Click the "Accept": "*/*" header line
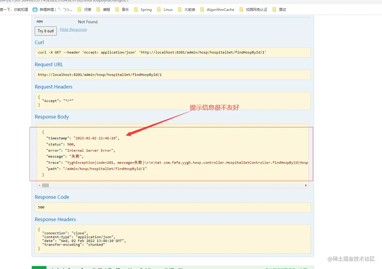 click(x=58, y=101)
